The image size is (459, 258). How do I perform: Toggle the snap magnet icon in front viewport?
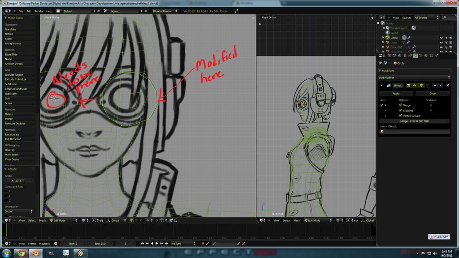click(156, 220)
